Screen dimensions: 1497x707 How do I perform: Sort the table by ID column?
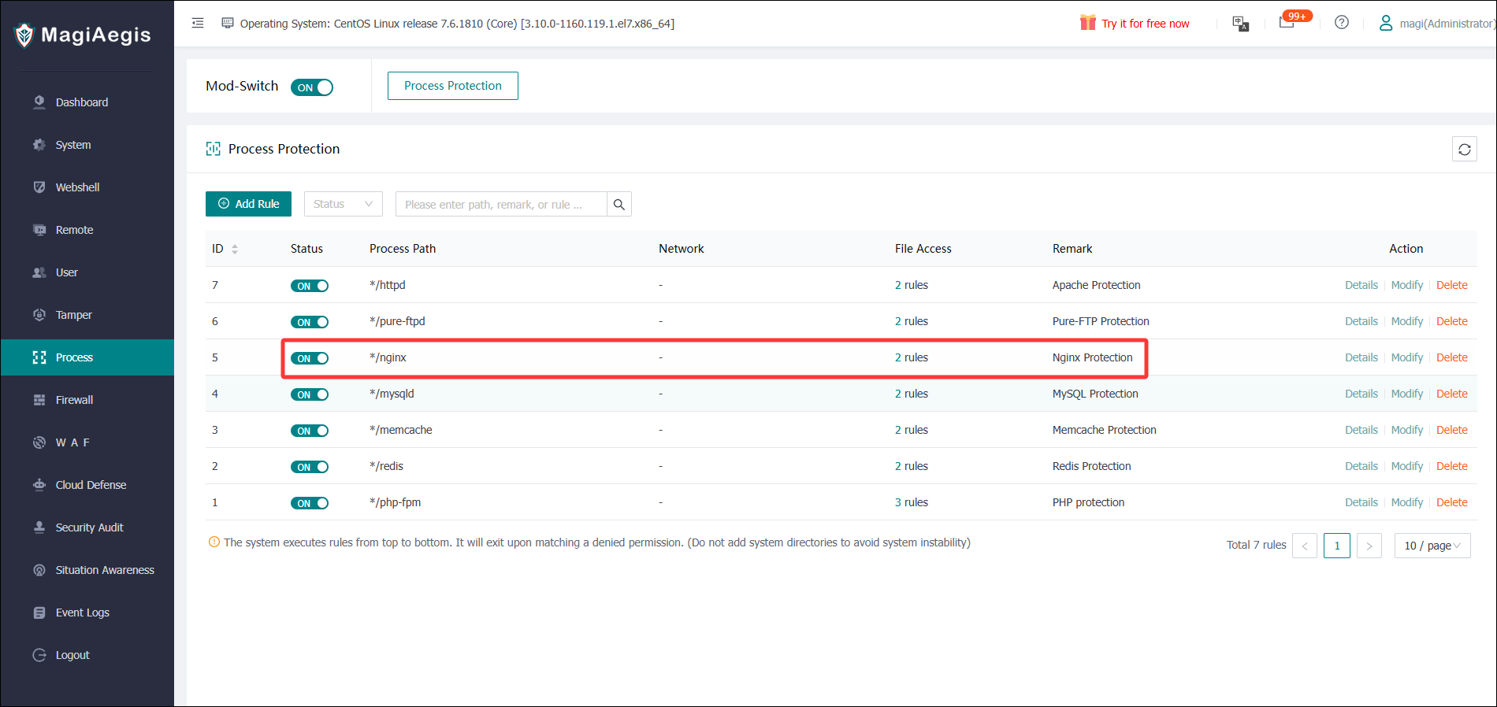click(235, 249)
